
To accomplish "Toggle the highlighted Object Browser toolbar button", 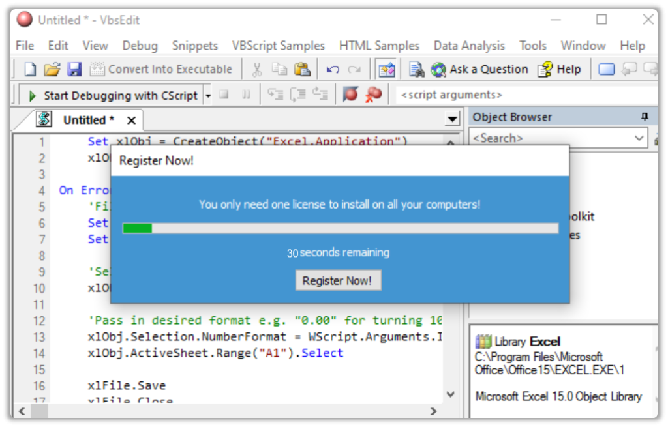I will click(387, 69).
